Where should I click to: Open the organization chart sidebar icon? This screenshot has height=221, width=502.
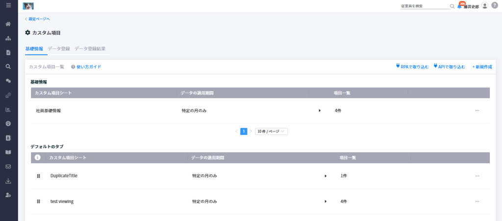coord(9,39)
